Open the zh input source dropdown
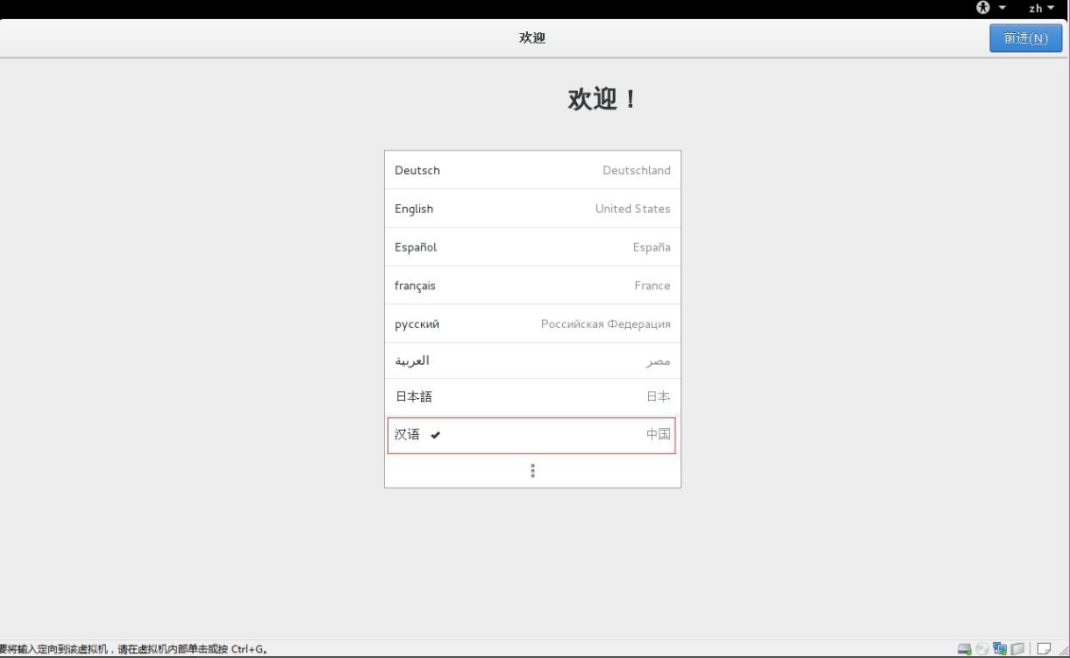The image size is (1070, 658). click(x=1042, y=9)
